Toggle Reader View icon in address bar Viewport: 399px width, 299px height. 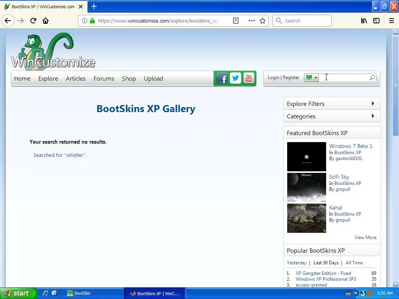tap(236, 21)
